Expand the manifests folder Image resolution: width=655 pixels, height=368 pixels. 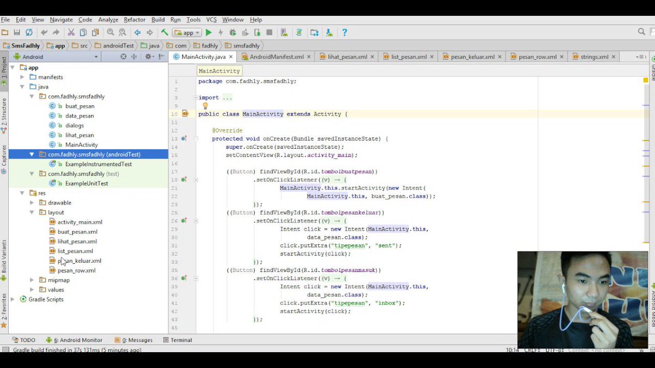(22, 77)
